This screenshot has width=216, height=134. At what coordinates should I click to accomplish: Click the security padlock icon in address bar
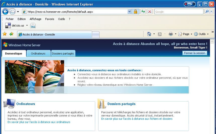[x=135, y=11]
